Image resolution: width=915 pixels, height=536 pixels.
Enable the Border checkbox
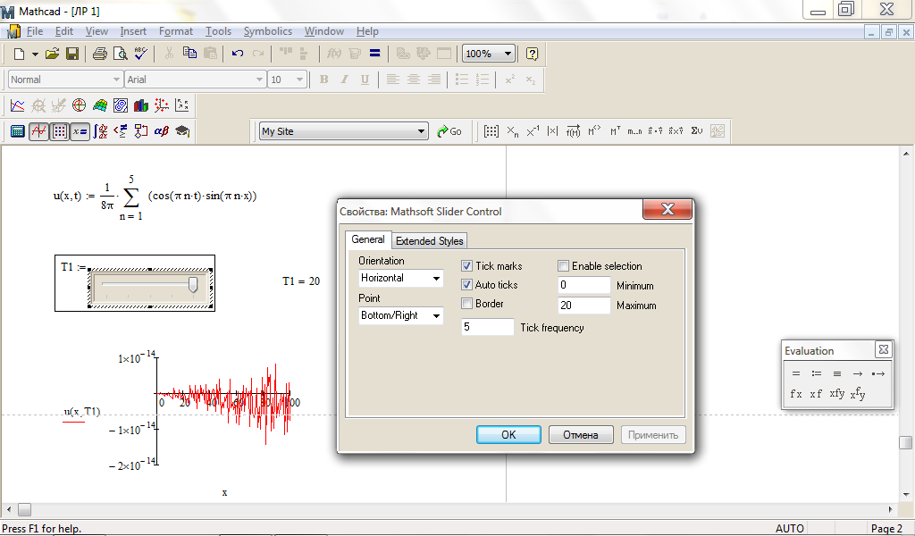pos(466,303)
